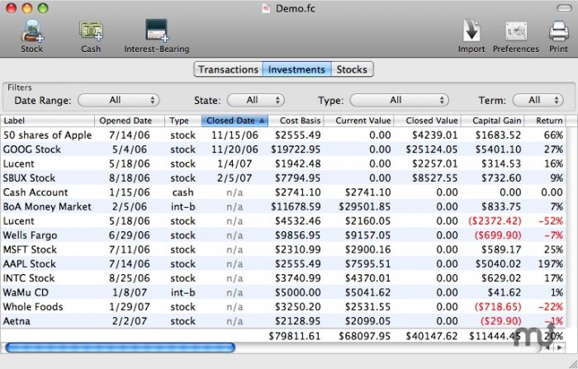The image size is (578, 369).
Task: Select the 'BoA Money Market' row
Action: coord(283,206)
